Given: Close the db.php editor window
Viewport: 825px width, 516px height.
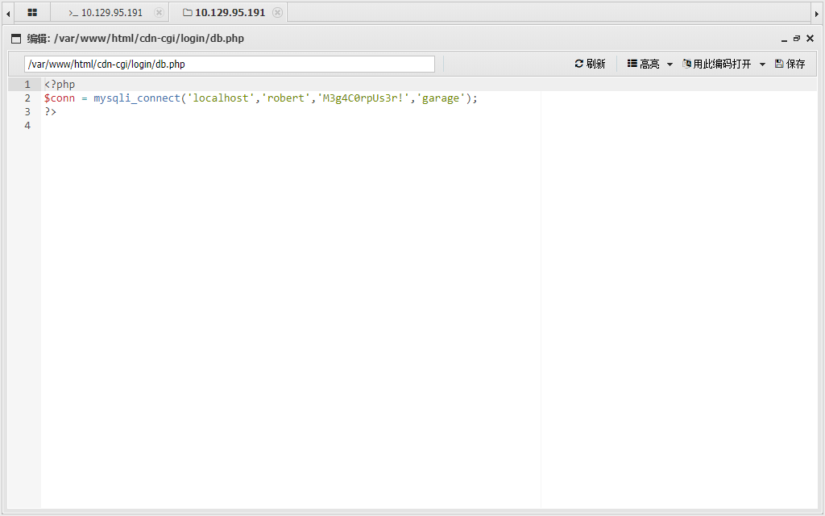Looking at the screenshot, I should click(810, 39).
